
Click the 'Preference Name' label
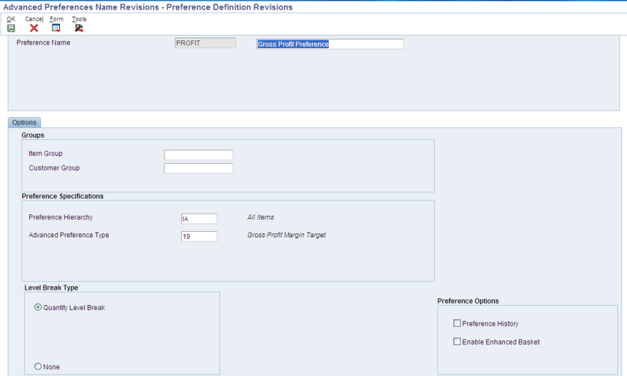pos(43,42)
